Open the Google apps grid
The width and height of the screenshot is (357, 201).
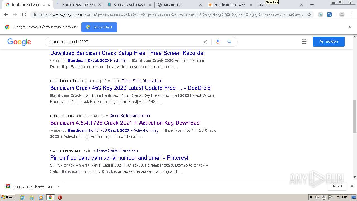coord(304,42)
